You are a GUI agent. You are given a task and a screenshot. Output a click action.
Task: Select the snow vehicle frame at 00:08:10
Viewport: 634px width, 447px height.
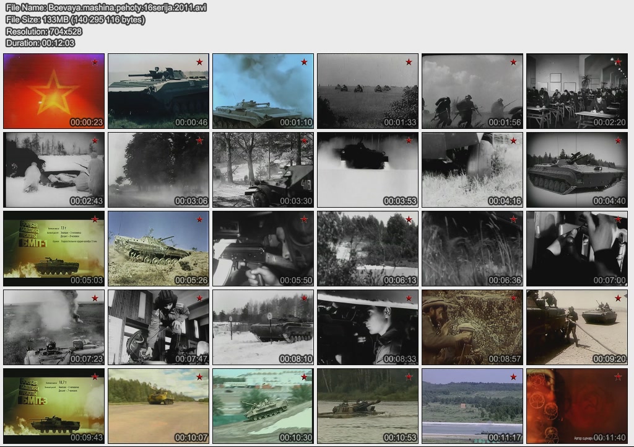tap(263, 327)
